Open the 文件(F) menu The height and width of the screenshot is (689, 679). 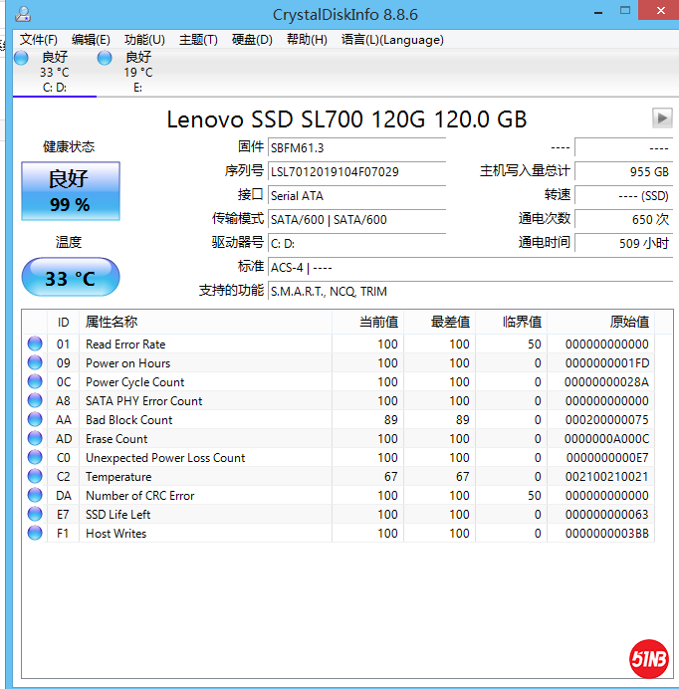tap(39, 40)
